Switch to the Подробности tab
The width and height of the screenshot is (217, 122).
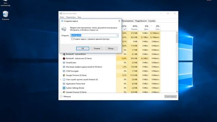click(141, 21)
